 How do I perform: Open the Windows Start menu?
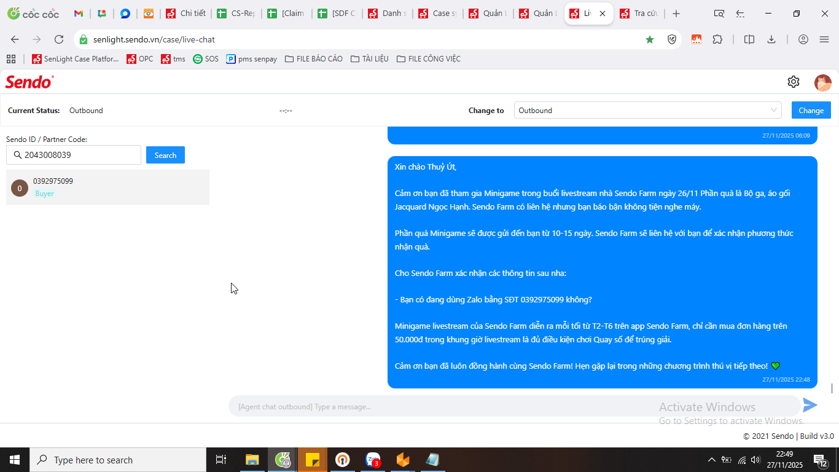click(x=15, y=460)
